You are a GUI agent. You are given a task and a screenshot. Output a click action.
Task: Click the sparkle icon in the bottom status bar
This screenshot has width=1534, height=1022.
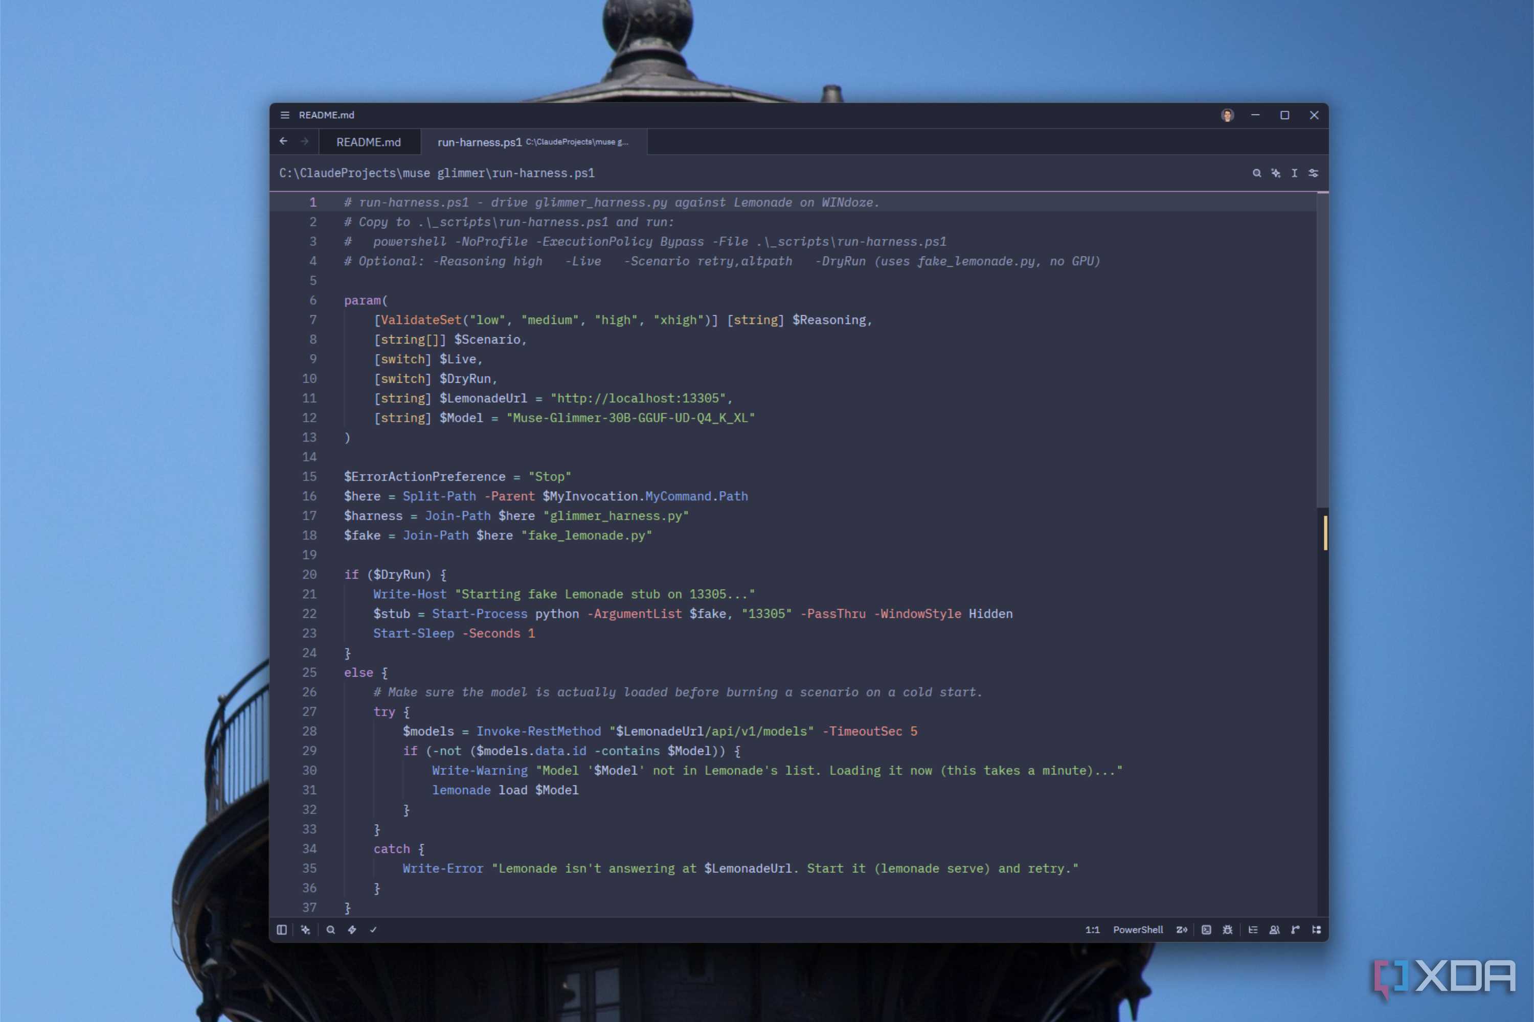[x=305, y=930]
